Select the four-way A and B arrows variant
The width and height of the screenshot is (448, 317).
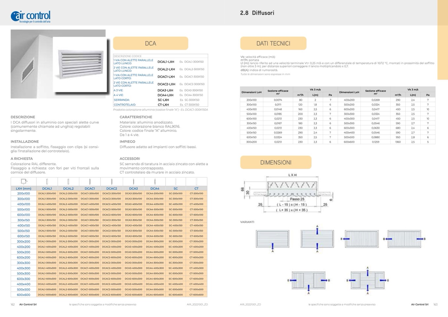pos(368,280)
